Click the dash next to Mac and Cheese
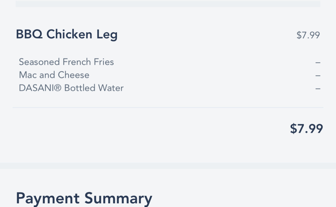Screen dimensions: 336x207 click(318, 75)
